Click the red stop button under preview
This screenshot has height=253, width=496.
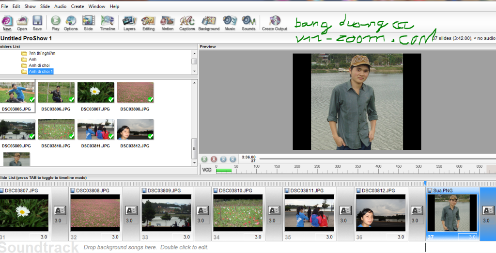[x=214, y=159]
